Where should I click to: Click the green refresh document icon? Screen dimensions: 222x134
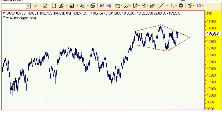pyautogui.click(x=45, y=6)
